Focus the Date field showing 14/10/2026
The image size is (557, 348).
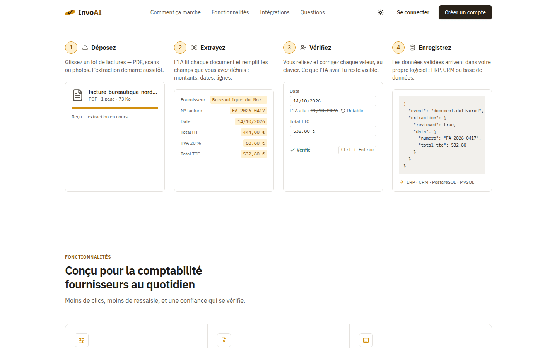coord(333,101)
